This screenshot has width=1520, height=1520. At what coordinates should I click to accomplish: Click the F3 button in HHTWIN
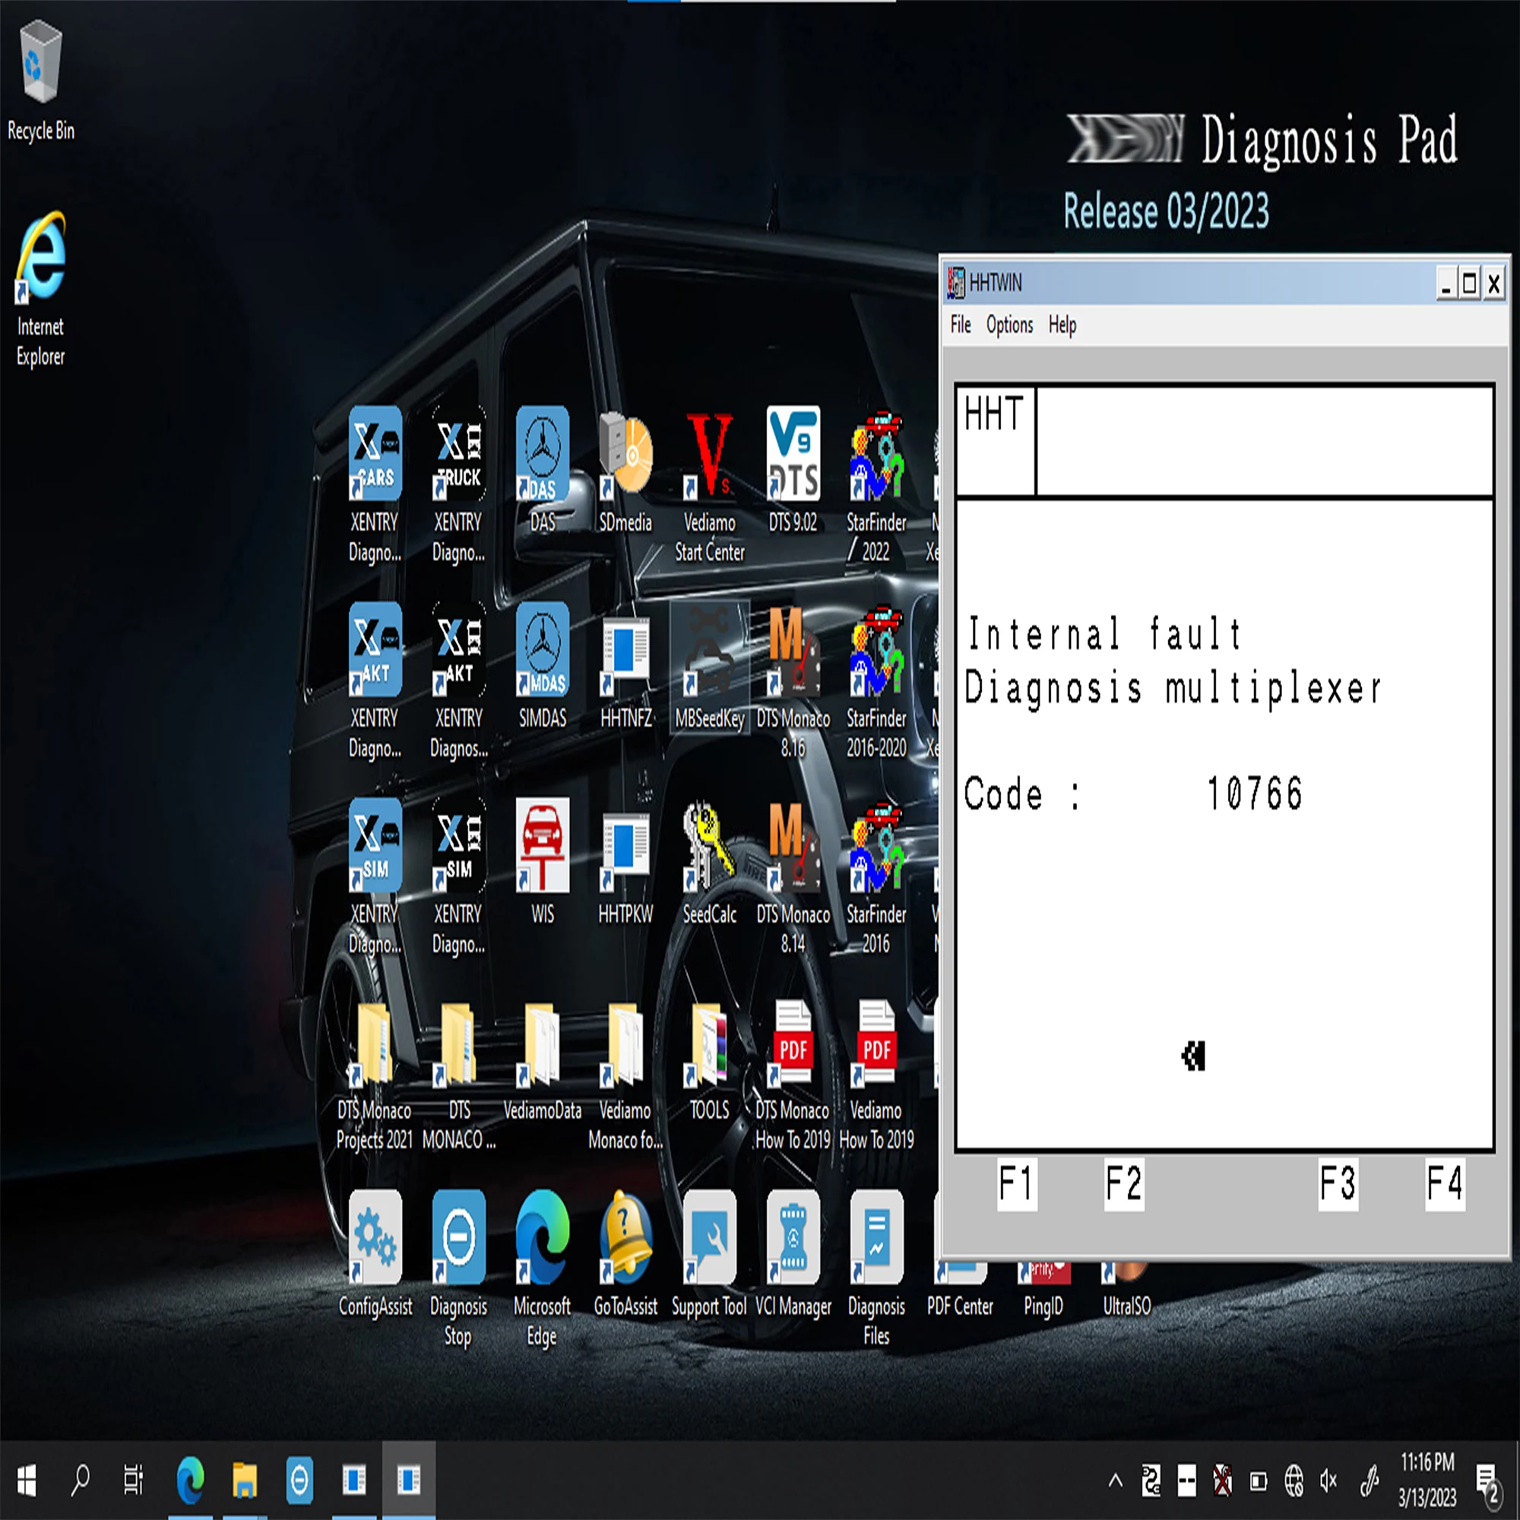1338,1183
